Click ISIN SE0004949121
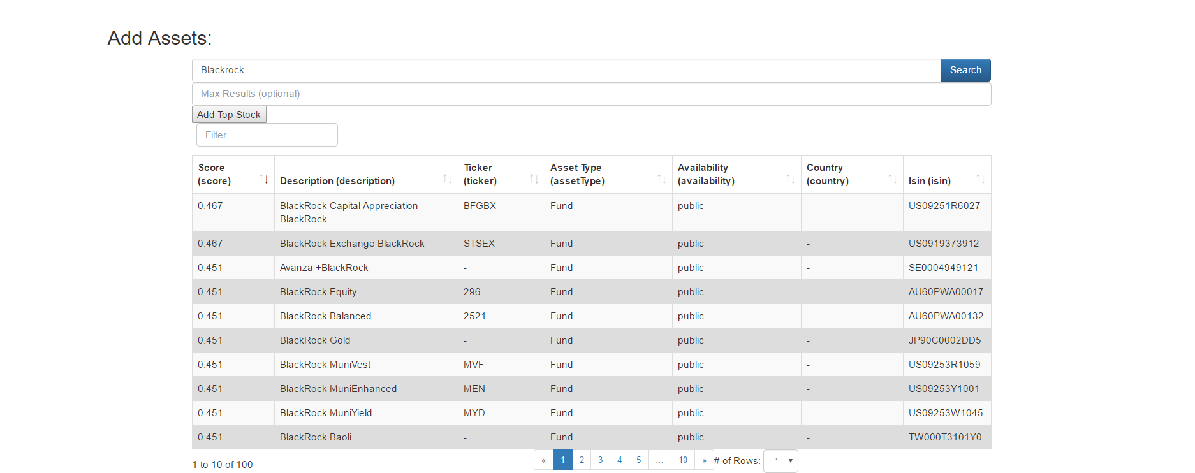Image resolution: width=1195 pixels, height=473 pixels. pyautogui.click(x=943, y=268)
